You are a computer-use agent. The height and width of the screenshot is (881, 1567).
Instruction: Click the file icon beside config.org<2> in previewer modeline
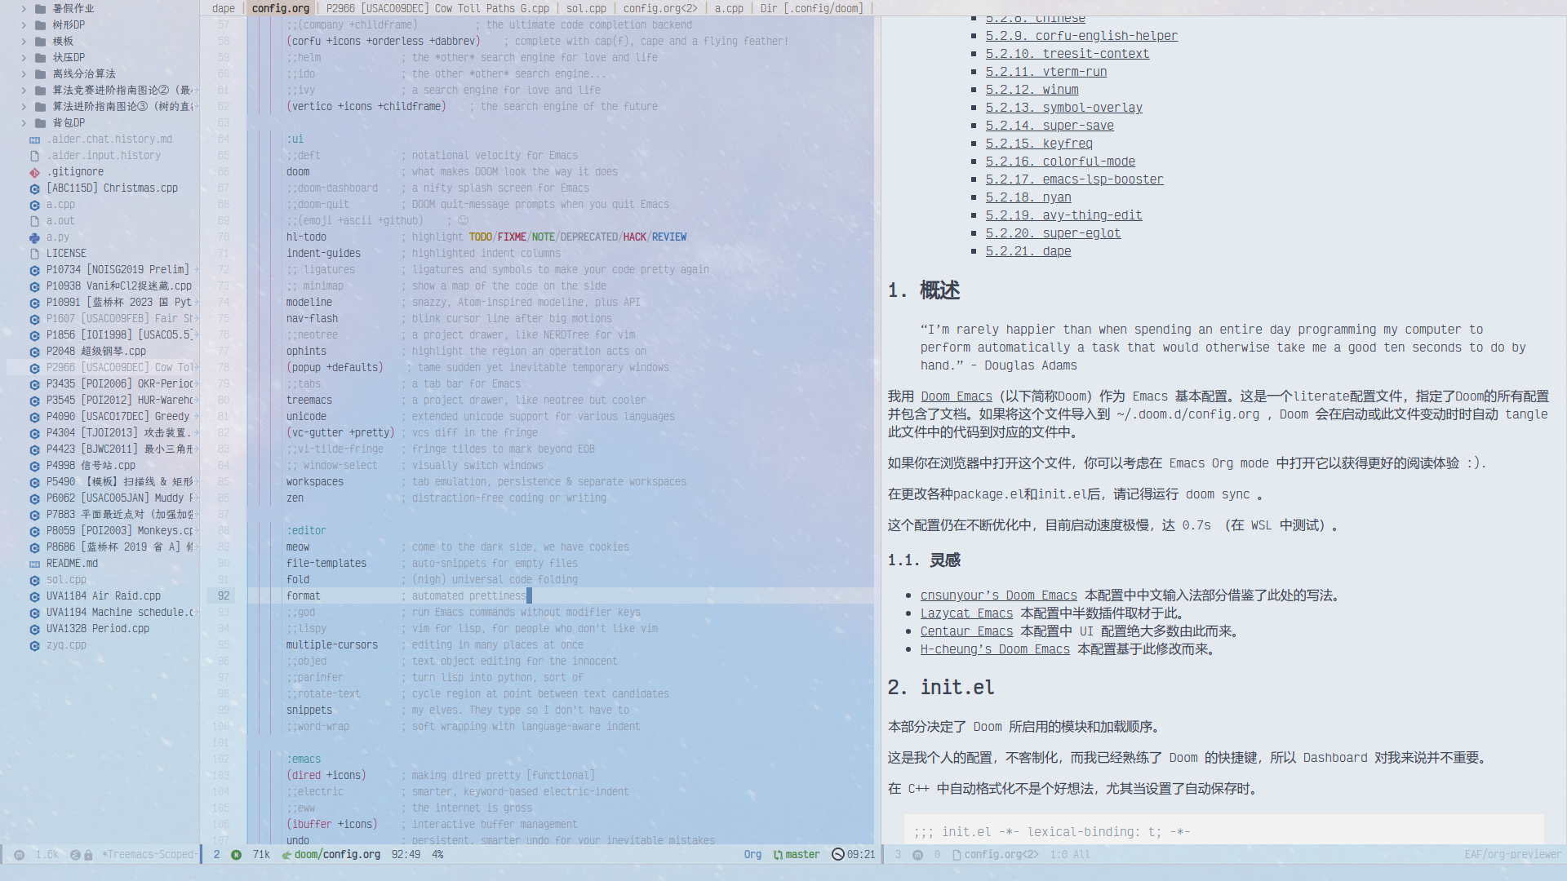click(x=957, y=855)
